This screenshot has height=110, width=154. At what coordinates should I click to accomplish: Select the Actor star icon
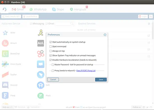[5, 33]
